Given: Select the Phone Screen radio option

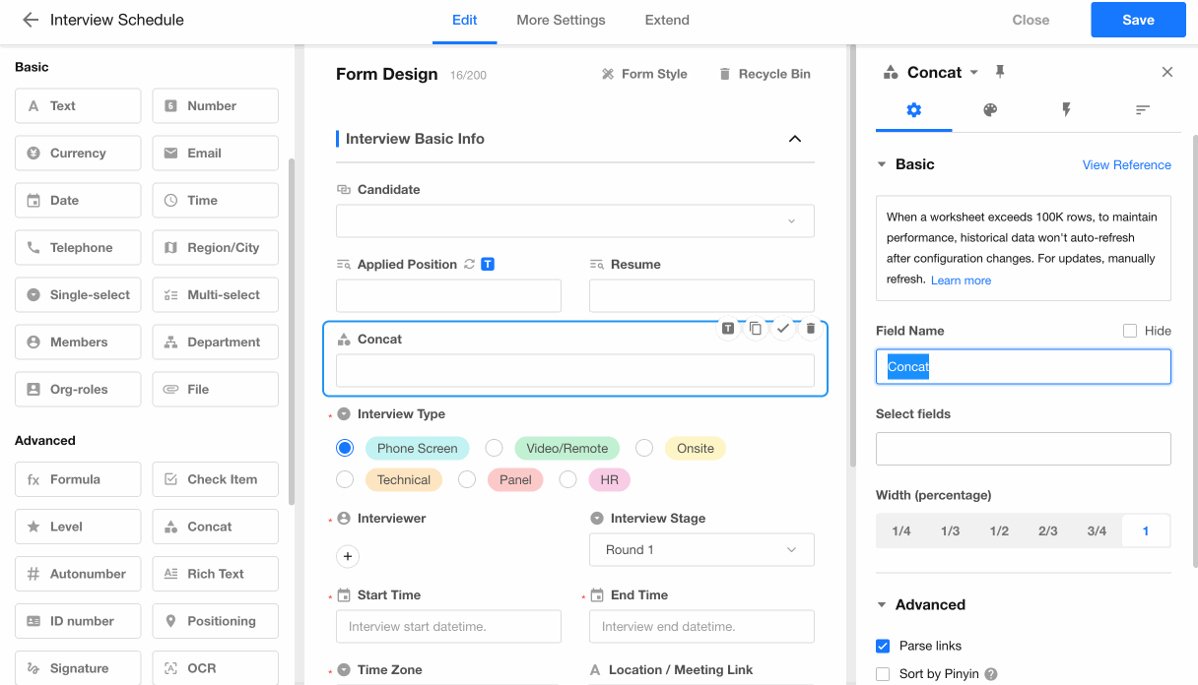Looking at the screenshot, I should [x=345, y=448].
